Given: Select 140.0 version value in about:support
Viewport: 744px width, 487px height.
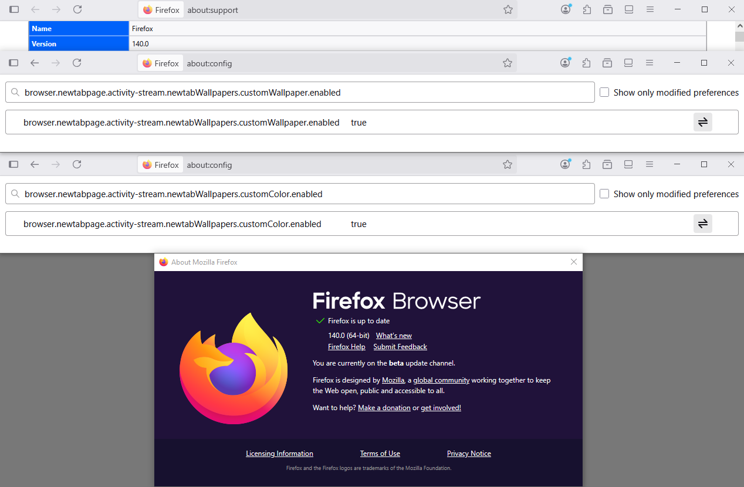Looking at the screenshot, I should [x=141, y=43].
